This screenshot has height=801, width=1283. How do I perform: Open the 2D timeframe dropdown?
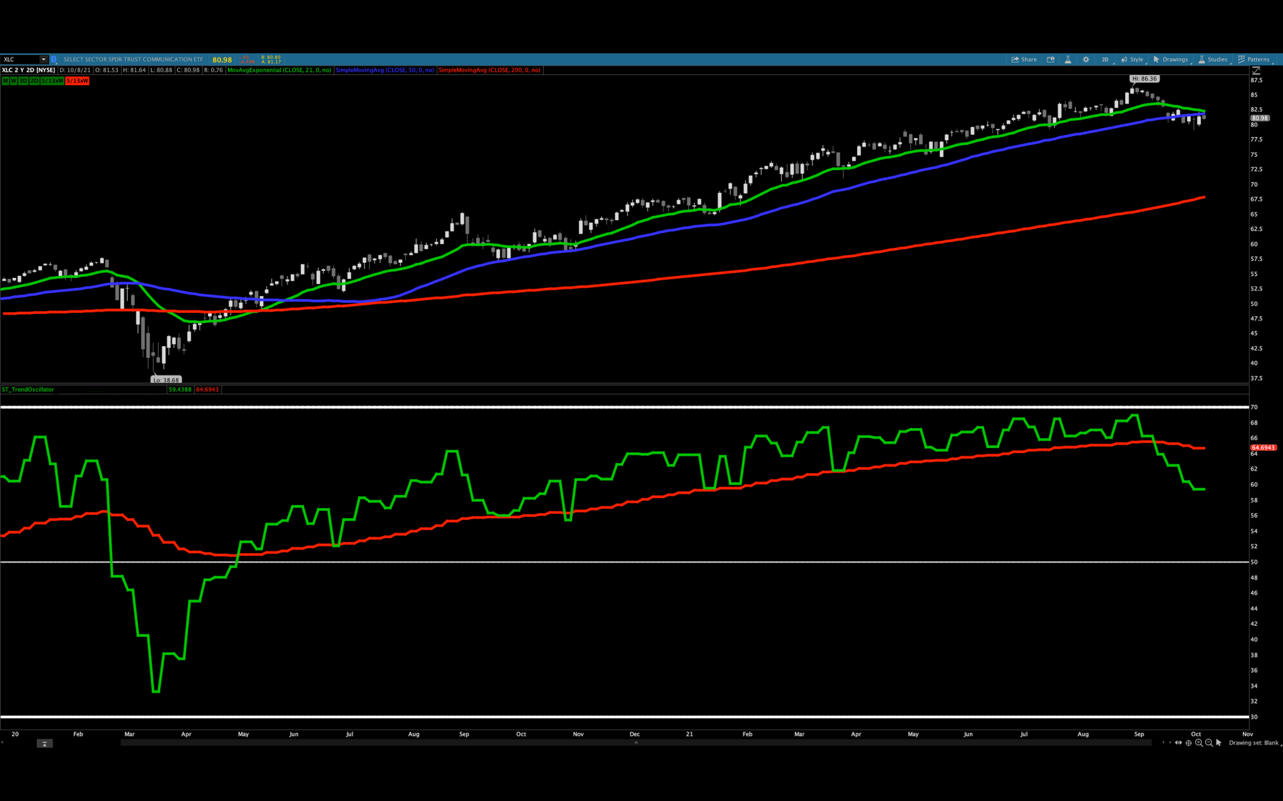click(x=1105, y=59)
